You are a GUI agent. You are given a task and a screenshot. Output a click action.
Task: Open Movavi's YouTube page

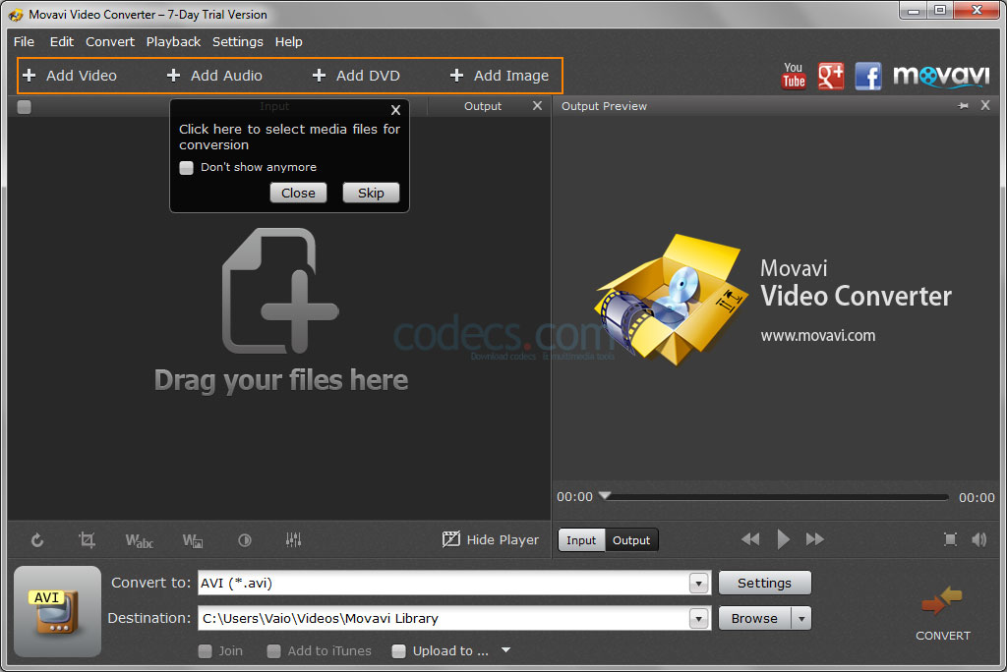[x=793, y=75]
